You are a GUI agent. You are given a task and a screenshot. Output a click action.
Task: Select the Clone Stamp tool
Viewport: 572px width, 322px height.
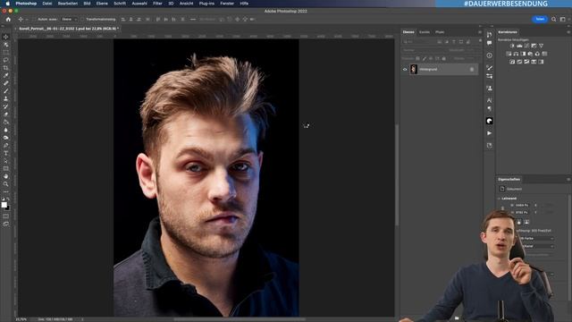[6, 98]
